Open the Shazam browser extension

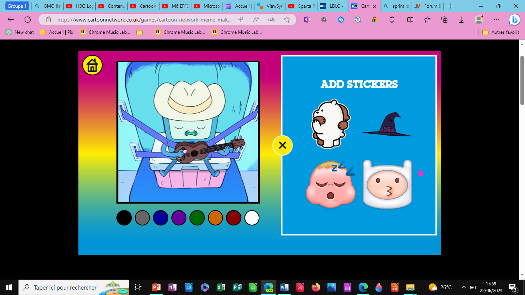click(341, 20)
